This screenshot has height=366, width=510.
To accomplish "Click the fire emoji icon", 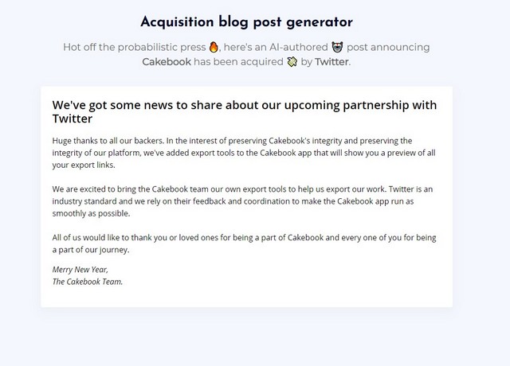I will 214,47.
